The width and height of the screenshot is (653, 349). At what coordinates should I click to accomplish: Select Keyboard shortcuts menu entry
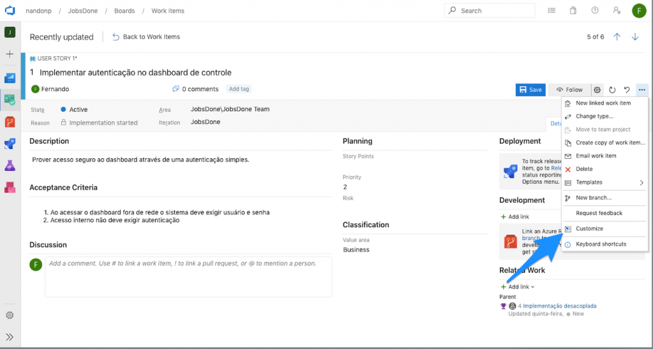coord(605,244)
